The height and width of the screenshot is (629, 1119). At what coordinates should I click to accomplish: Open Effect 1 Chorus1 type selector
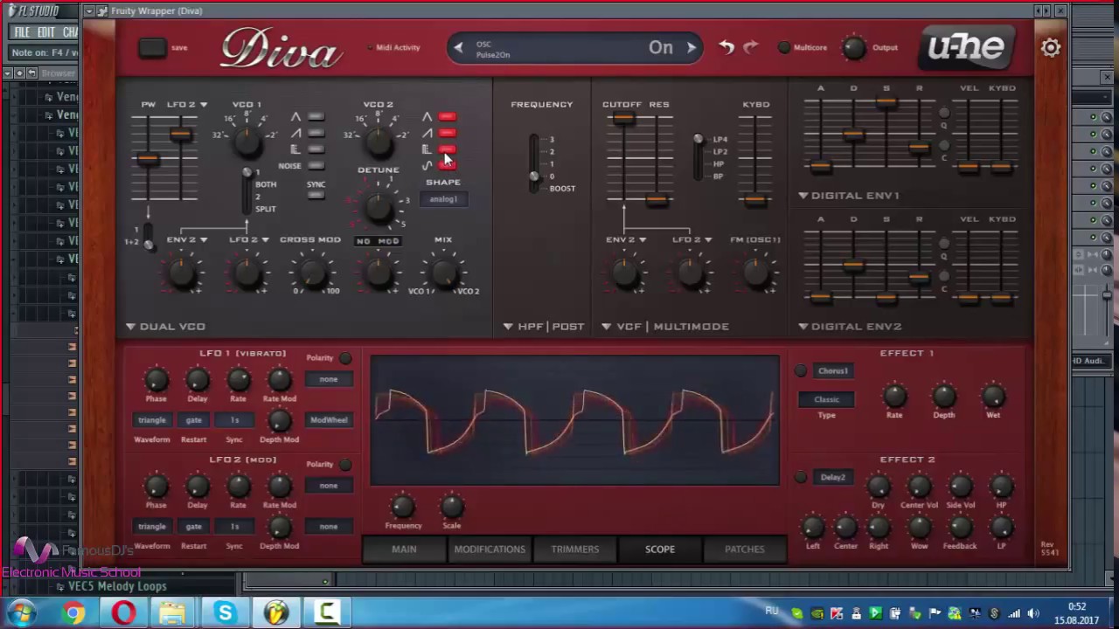pyautogui.click(x=832, y=370)
